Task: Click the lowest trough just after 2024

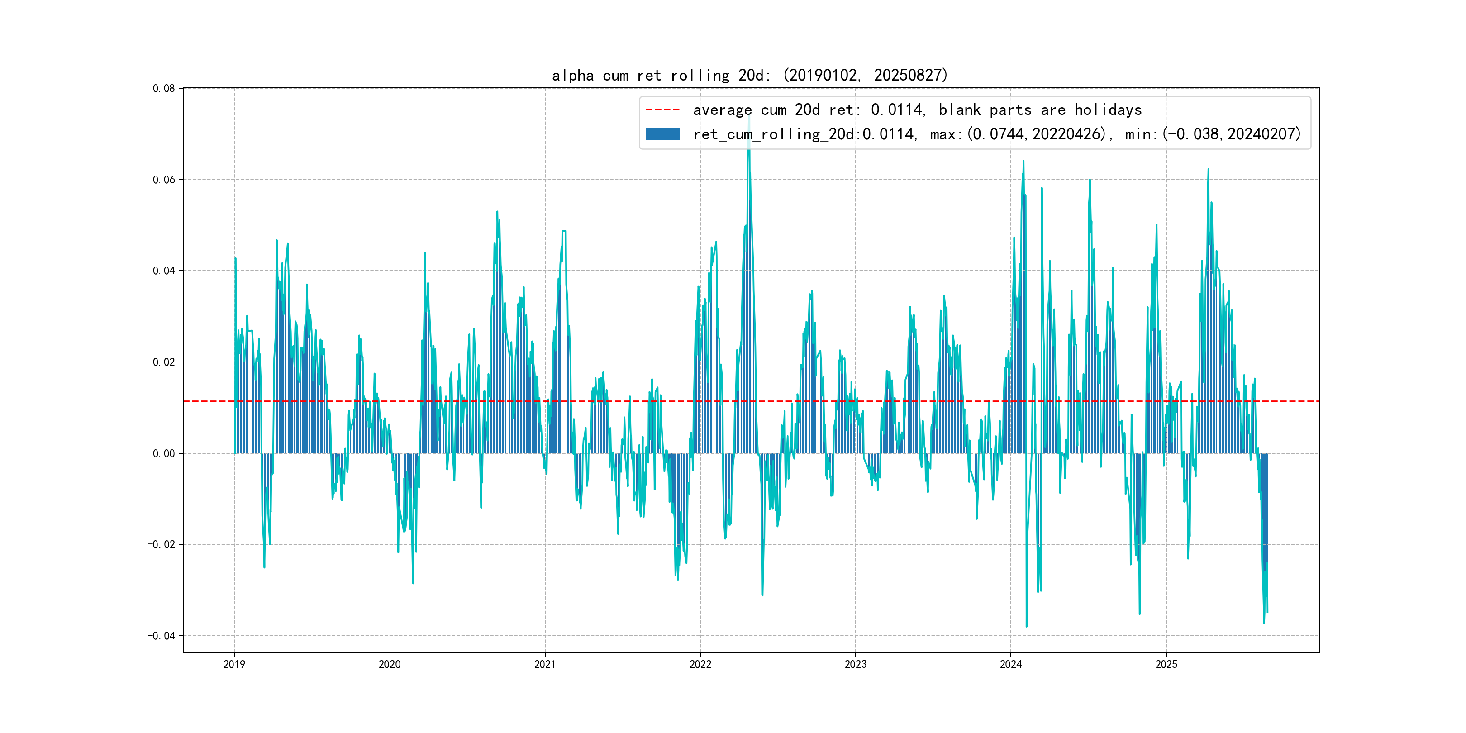Action: pos(1026,625)
